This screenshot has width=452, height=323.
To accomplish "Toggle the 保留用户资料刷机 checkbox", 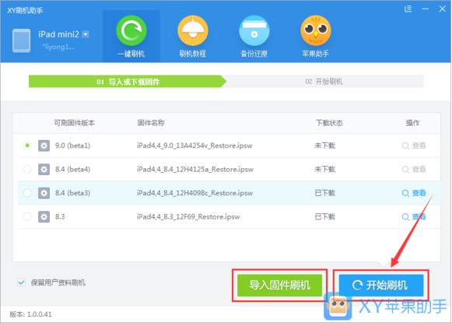I will tap(22, 283).
